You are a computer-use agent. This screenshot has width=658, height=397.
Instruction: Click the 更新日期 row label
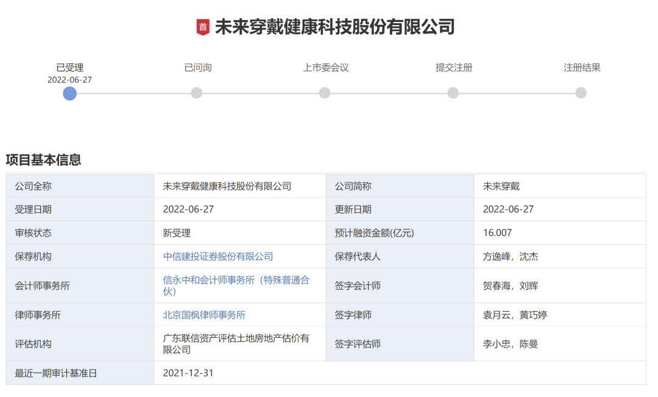pos(353,209)
